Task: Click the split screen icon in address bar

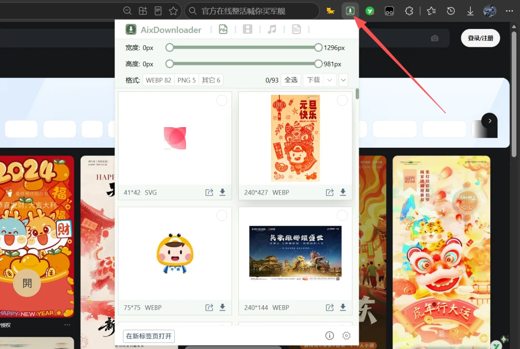Action: coord(143,11)
